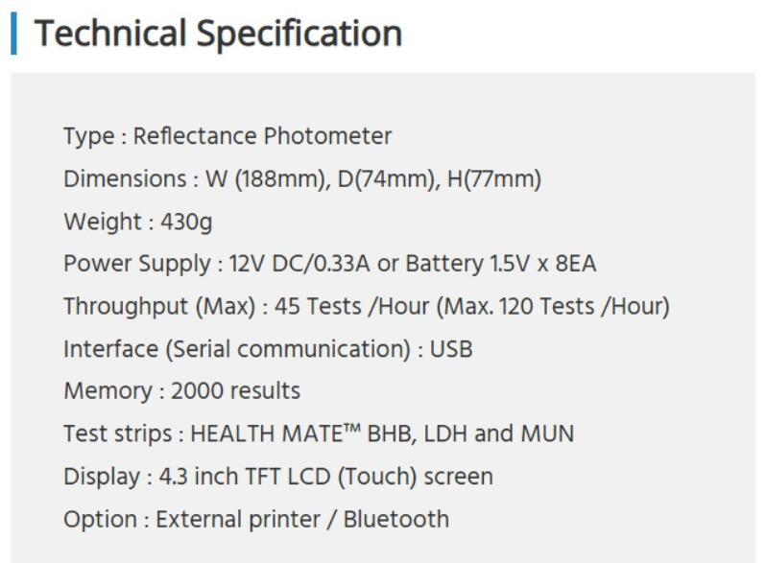This screenshot has height=563, width=766.
Task: Click the 'Battery 1.5V x 8EA' text
Action: [501, 264]
